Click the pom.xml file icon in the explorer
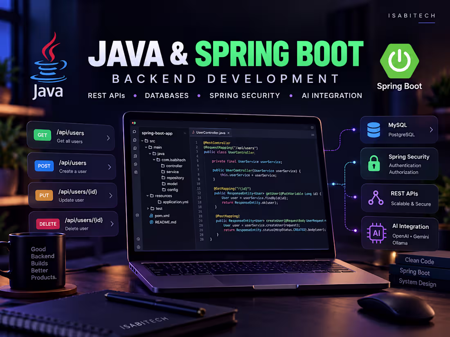The height and width of the screenshot is (337, 450). 151,216
